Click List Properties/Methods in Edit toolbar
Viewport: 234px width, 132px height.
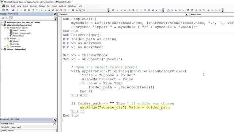click(168, 10)
